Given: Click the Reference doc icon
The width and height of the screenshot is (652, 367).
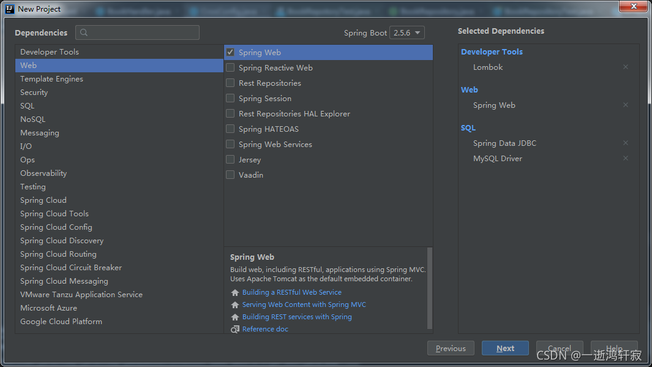Looking at the screenshot, I should click(x=235, y=329).
